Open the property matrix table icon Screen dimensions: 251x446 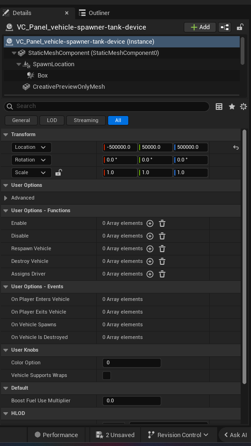[x=219, y=107]
